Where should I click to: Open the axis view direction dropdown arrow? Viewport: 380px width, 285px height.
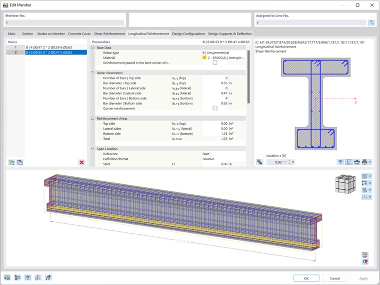point(370,183)
